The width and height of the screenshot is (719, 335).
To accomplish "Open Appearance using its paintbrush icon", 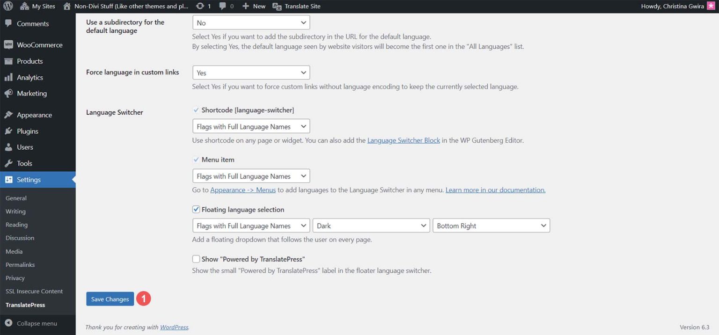I will point(8,115).
